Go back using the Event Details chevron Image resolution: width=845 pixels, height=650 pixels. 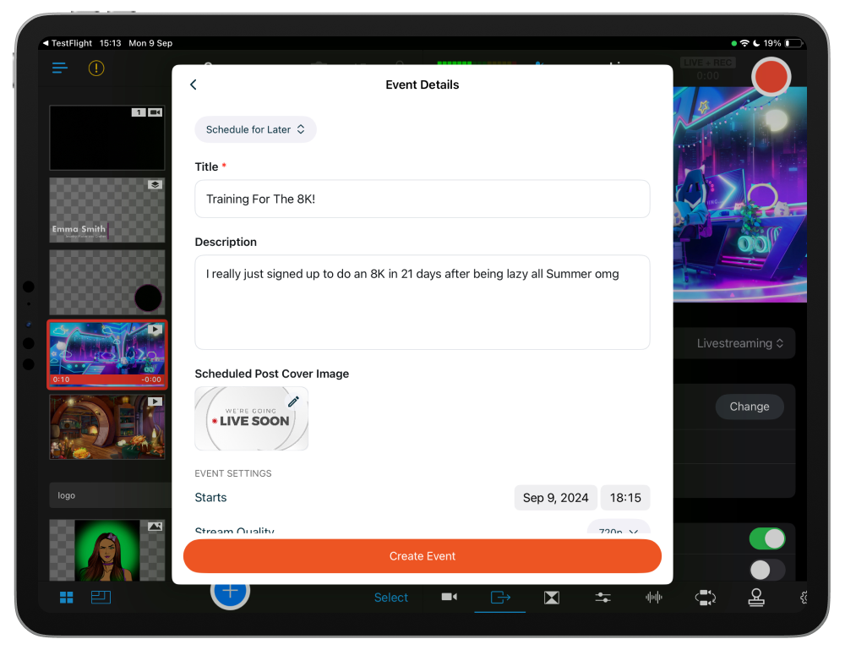pos(194,85)
